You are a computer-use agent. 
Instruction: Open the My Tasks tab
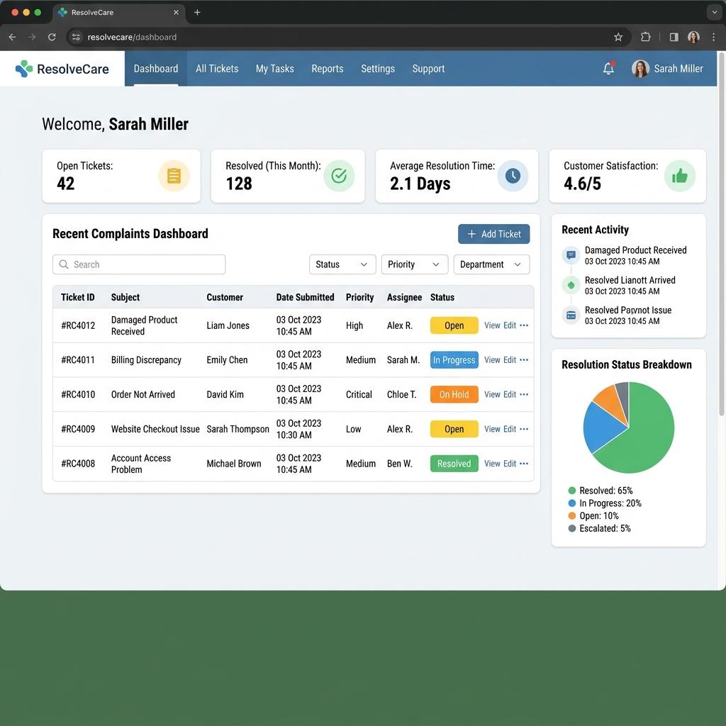[x=274, y=69]
